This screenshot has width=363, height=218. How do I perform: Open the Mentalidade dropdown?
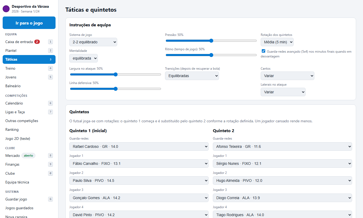83,58
